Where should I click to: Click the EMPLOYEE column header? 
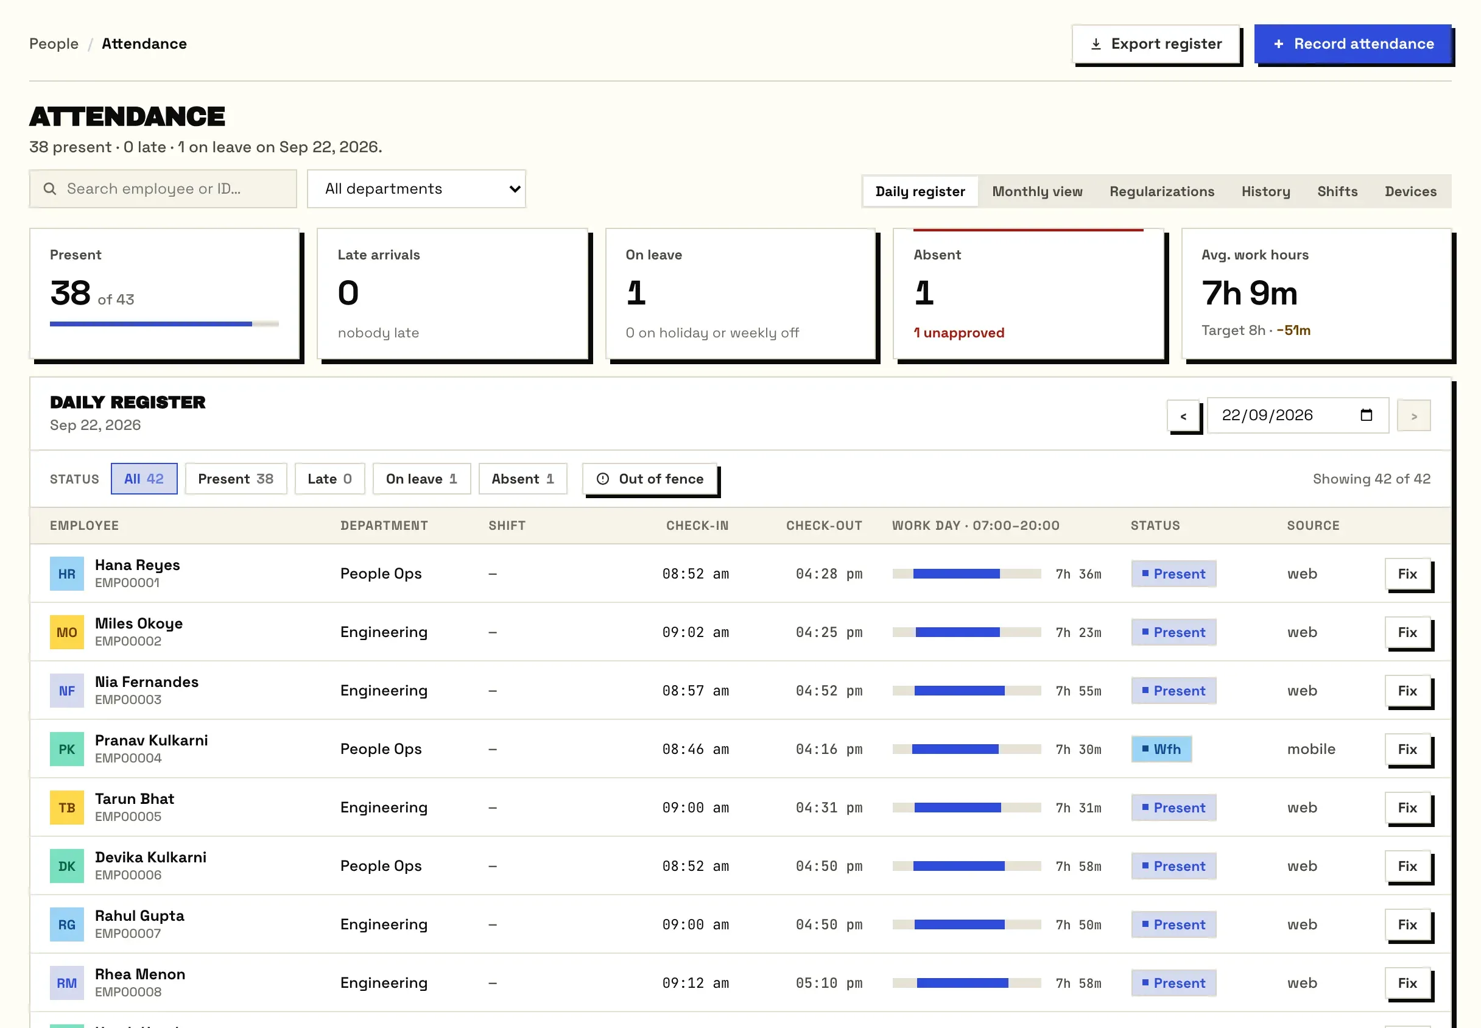pyautogui.click(x=85, y=526)
